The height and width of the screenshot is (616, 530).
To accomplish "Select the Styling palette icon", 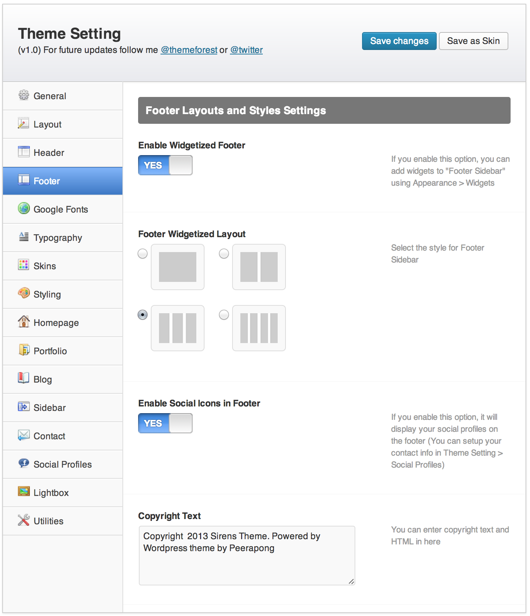I will click(24, 293).
